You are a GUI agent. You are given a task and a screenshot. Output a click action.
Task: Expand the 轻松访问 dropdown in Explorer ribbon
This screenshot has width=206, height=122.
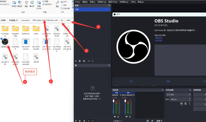tap(52, 4)
